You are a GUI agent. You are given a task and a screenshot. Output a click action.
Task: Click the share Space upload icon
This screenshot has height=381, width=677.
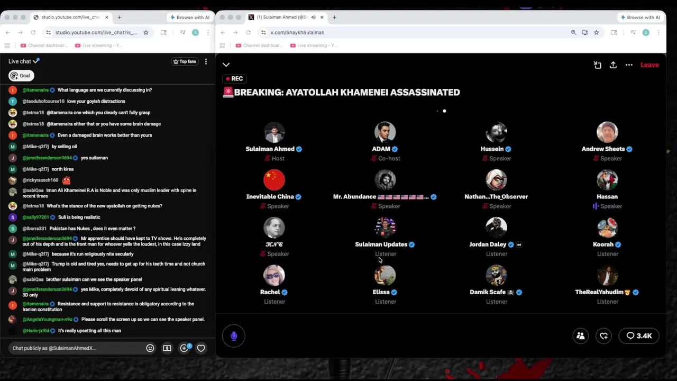(x=613, y=65)
